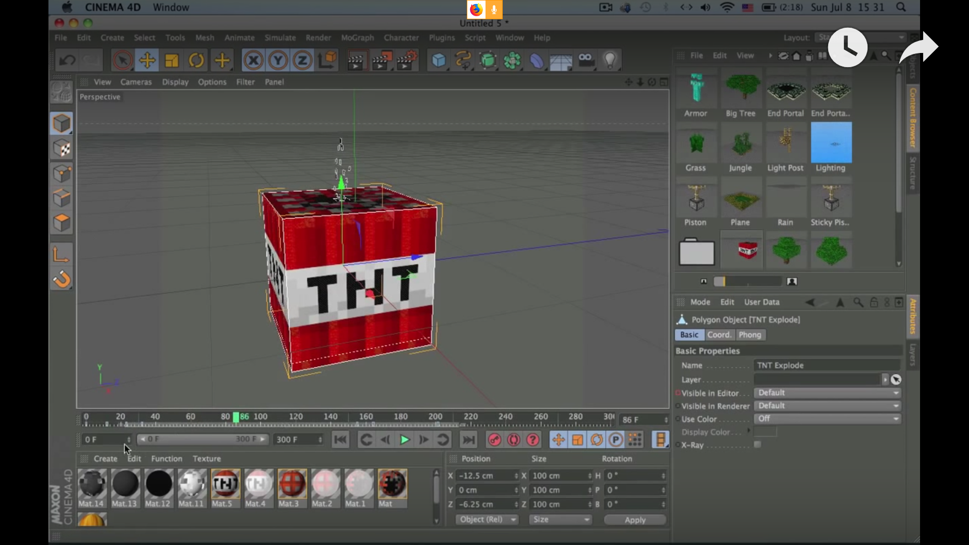
Task: Click Record Active Objects button
Action: pyautogui.click(x=495, y=440)
